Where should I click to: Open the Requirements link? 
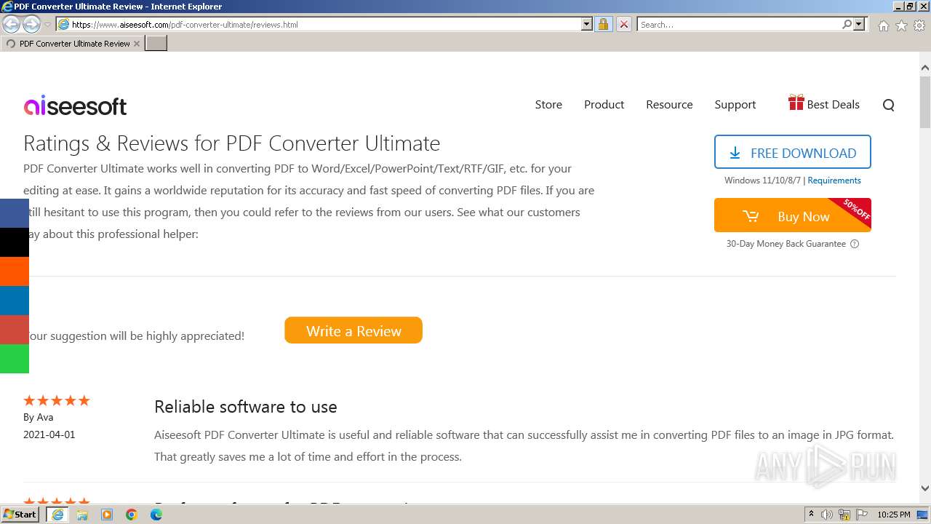[x=834, y=180]
